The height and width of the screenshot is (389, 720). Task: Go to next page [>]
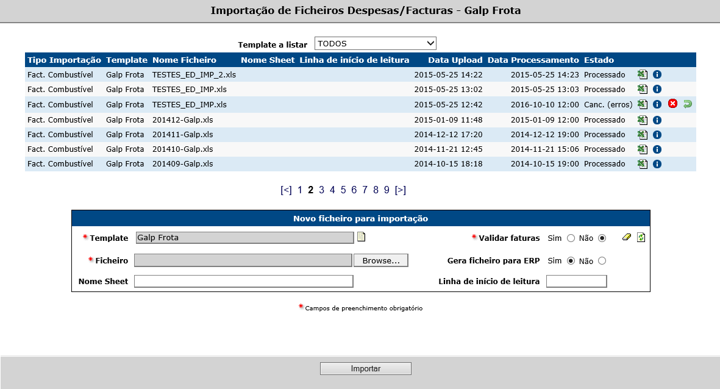pyautogui.click(x=401, y=190)
